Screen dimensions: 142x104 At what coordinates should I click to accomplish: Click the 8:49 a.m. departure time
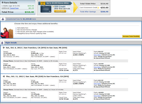pyautogui.click(x=7, y=65)
